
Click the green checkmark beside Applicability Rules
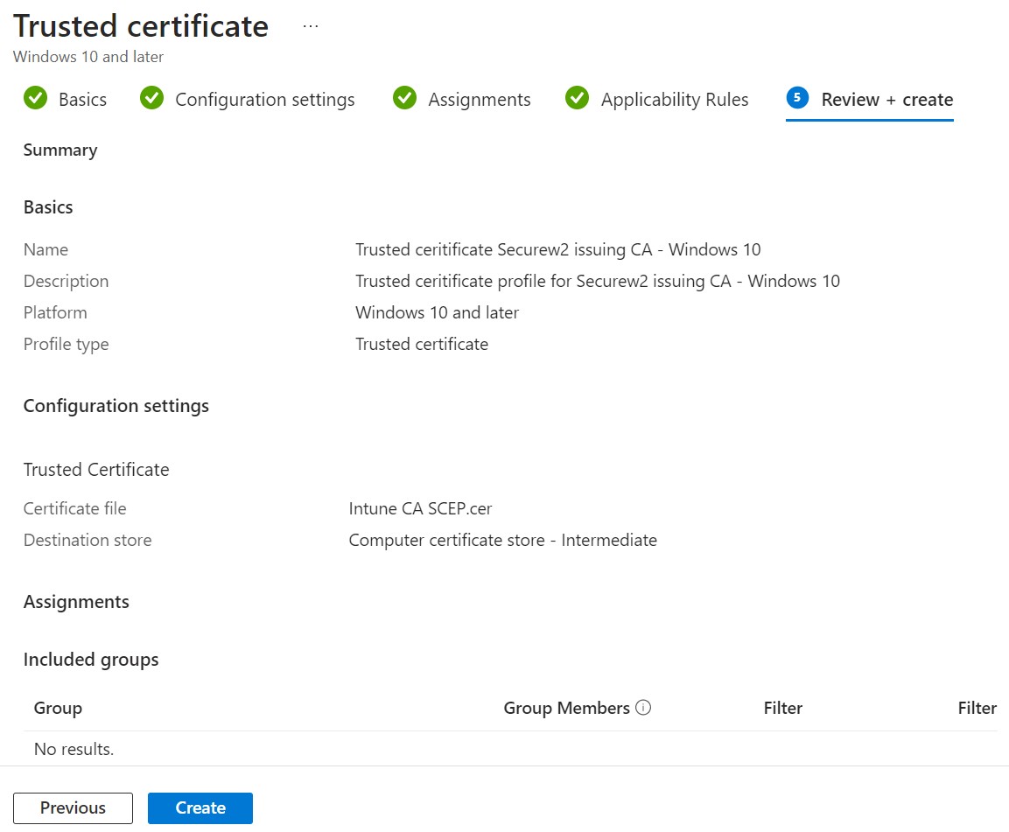click(578, 99)
